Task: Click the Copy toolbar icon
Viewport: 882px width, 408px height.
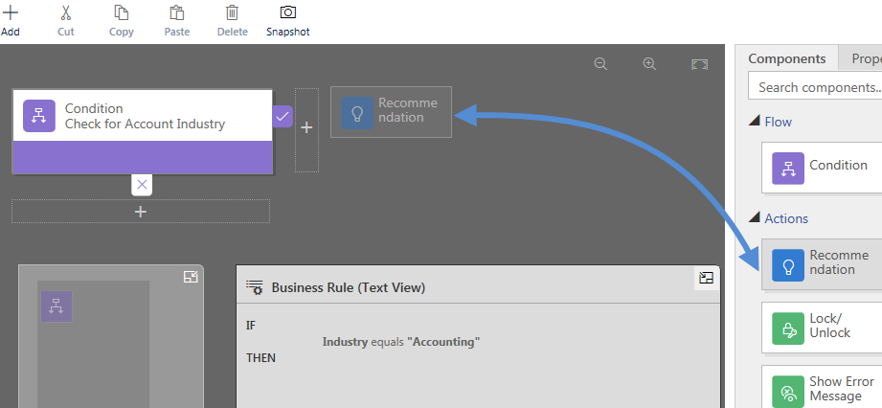Action: (122, 13)
